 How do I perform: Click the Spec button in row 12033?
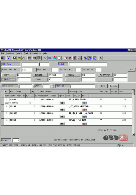click(x=62, y=103)
